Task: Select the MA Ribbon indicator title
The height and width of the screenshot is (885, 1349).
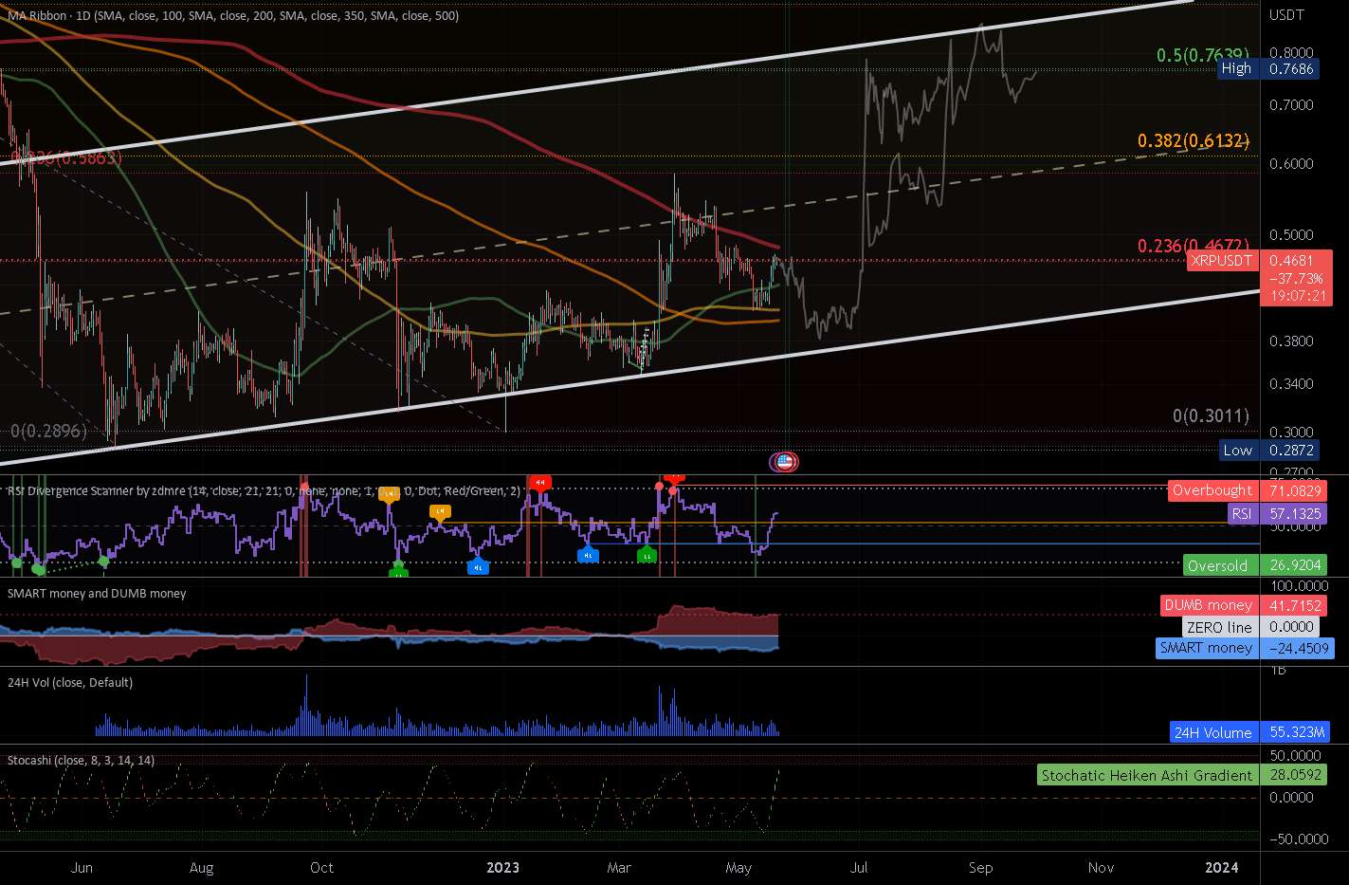Action: [233, 15]
